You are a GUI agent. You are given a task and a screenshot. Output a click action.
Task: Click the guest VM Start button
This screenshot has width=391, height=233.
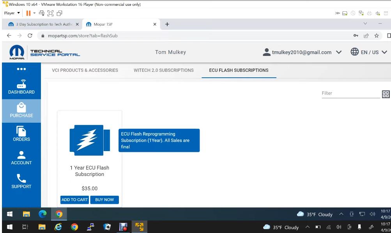coord(10,214)
